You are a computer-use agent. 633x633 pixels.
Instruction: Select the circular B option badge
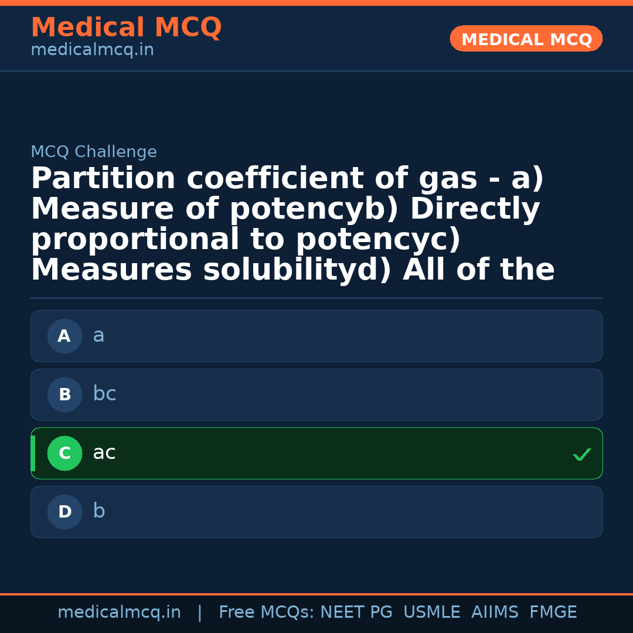64,394
